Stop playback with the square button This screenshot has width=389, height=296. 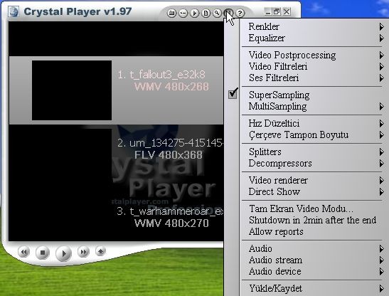(43, 253)
